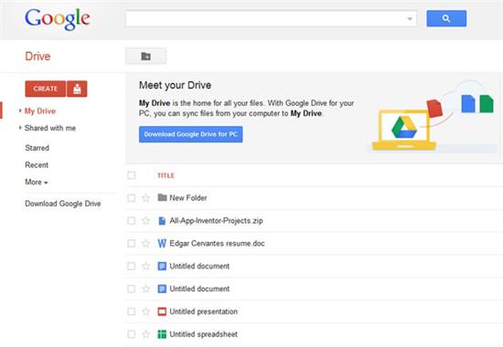Screen dimensions: 503x347
Task: Click the Word icon for resume.doc
Action: point(162,244)
